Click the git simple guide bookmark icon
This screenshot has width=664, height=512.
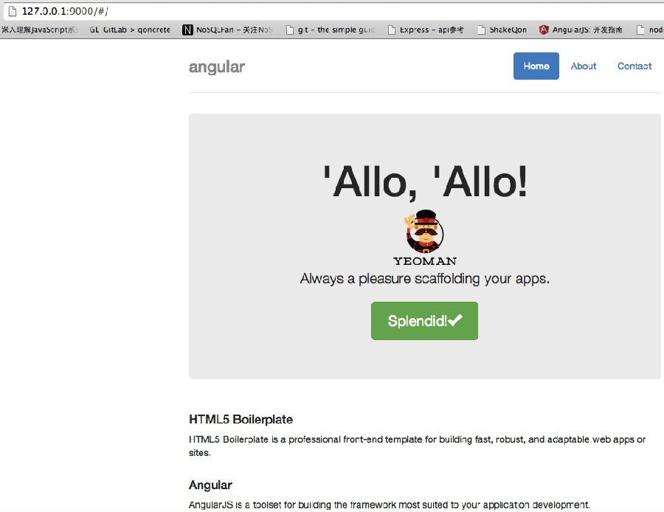coord(290,30)
